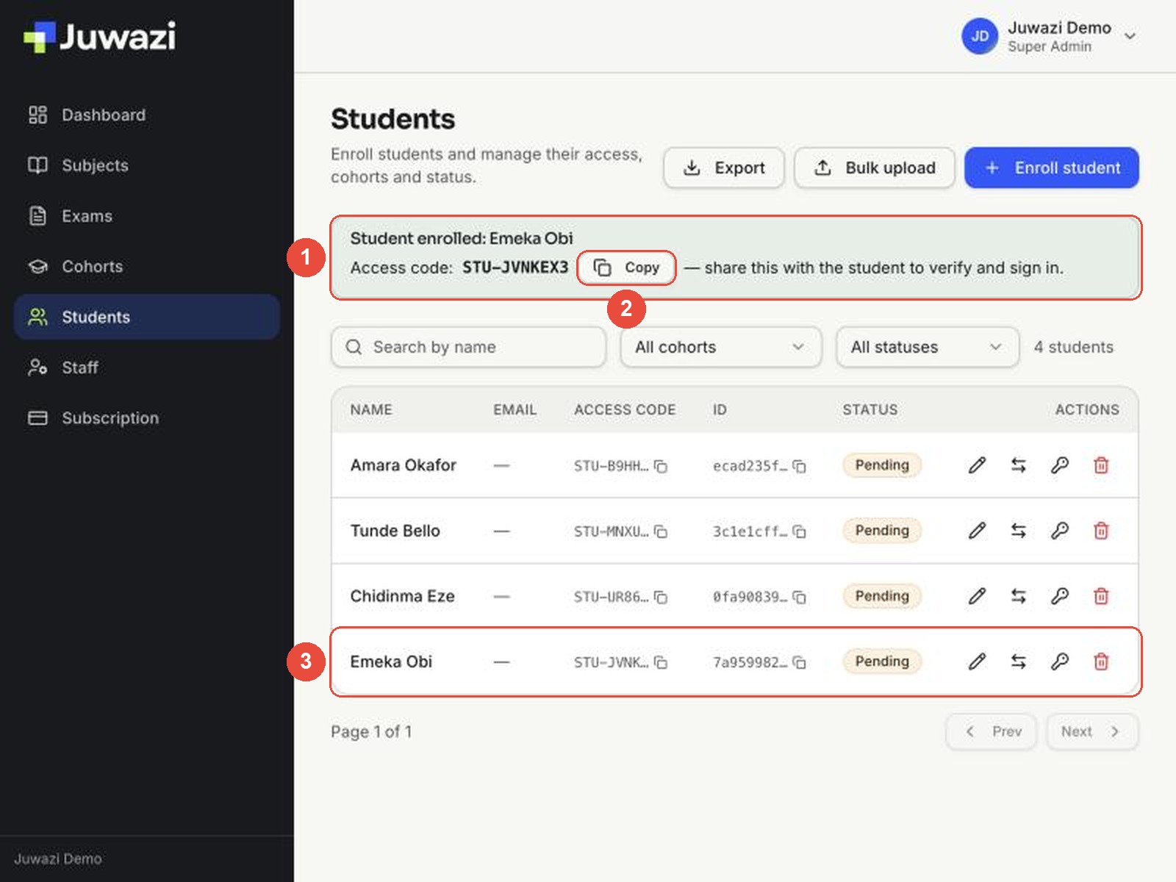Image resolution: width=1176 pixels, height=882 pixels.
Task: Copy the ID 7a959982 of Emeka Obi
Action: [x=800, y=662]
